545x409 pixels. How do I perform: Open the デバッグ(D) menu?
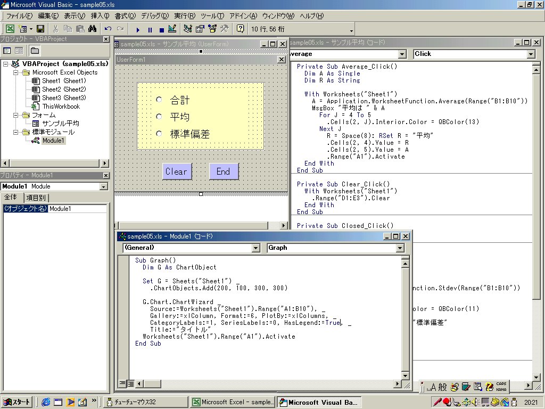click(x=154, y=16)
